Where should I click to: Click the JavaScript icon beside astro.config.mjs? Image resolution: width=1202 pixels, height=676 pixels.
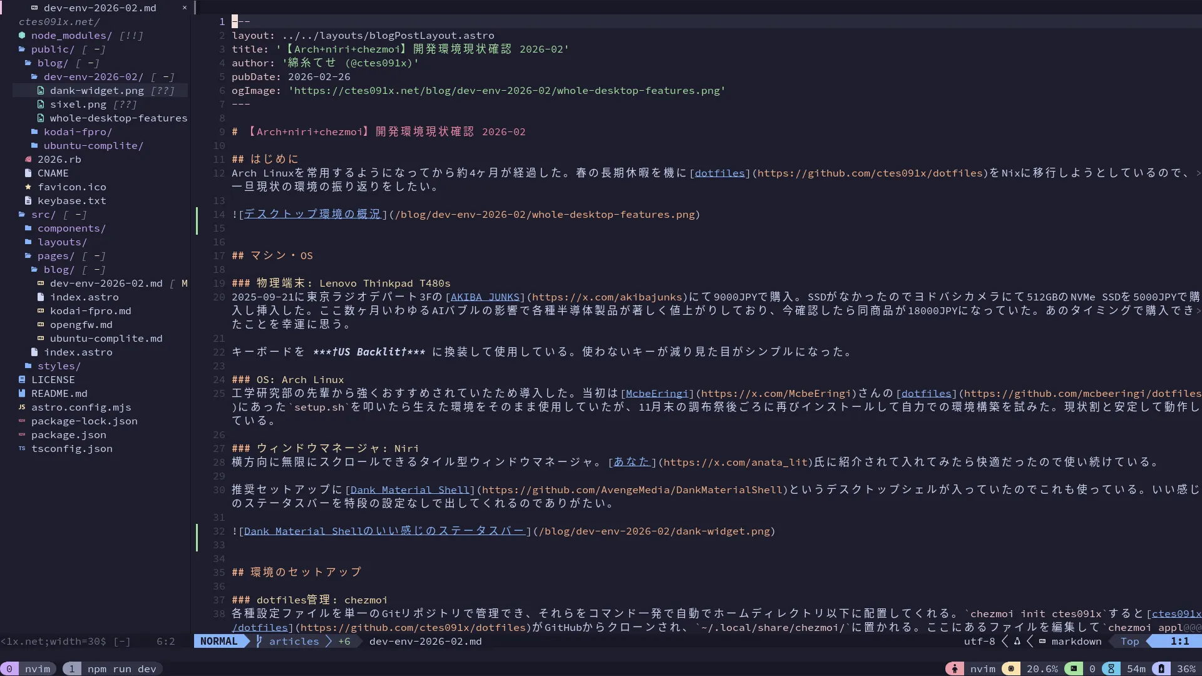click(x=23, y=407)
